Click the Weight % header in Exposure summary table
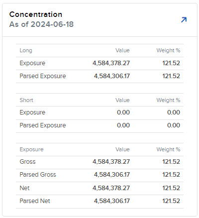Screen dimensions: 199x218 click(168, 149)
